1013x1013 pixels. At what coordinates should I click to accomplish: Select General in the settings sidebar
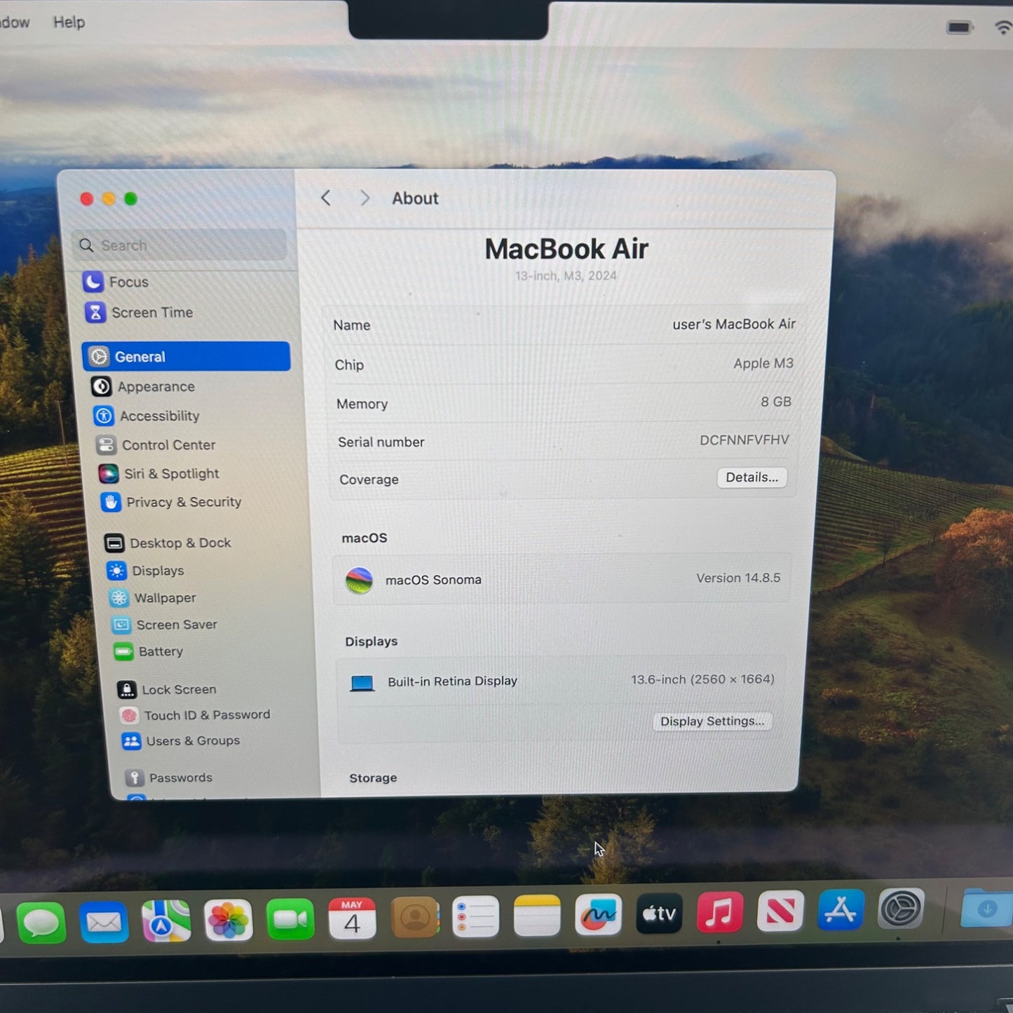(x=186, y=356)
